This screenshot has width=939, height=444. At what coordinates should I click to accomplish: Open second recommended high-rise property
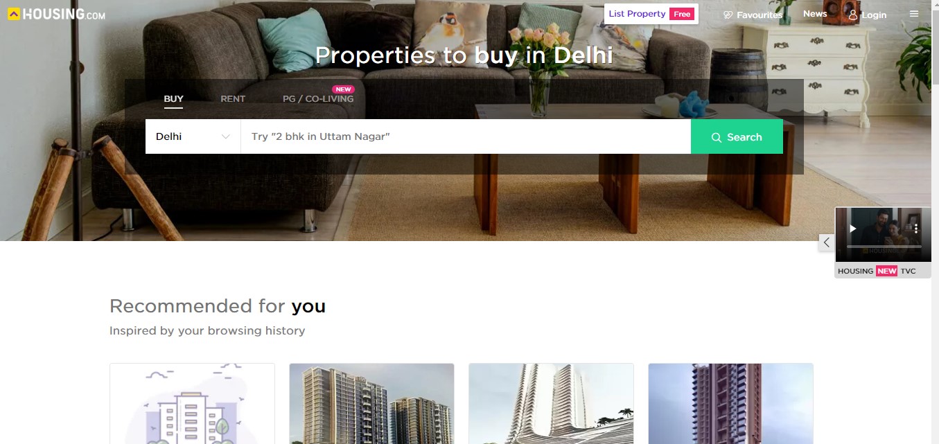371,404
